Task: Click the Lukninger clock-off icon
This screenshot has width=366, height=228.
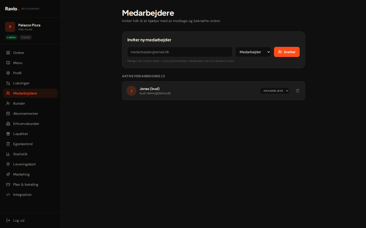Action: tap(8, 83)
